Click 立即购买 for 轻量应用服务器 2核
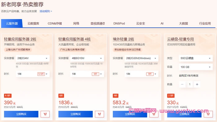 point(21,114)
